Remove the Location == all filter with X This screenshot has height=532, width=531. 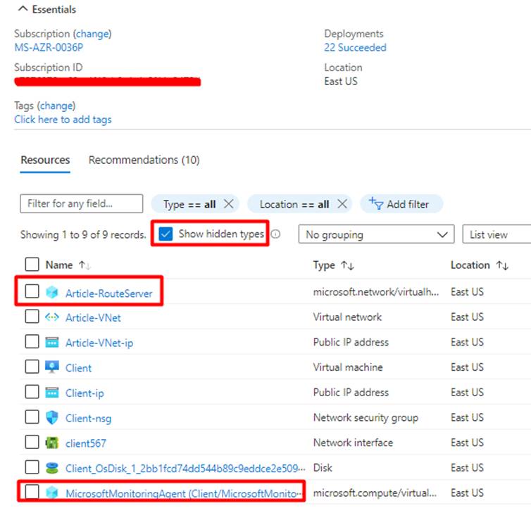(342, 204)
